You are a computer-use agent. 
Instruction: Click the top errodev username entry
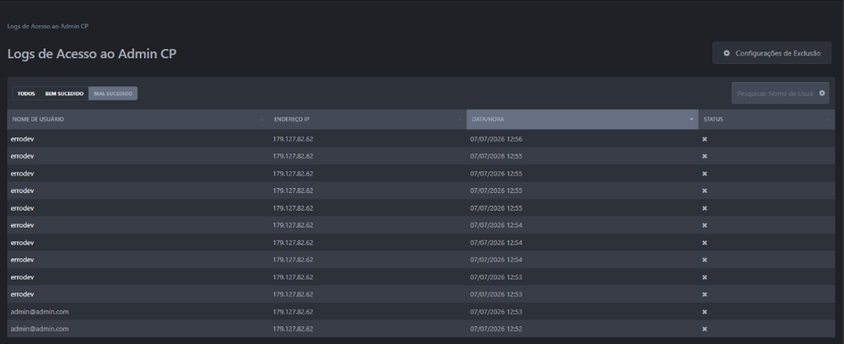(23, 139)
